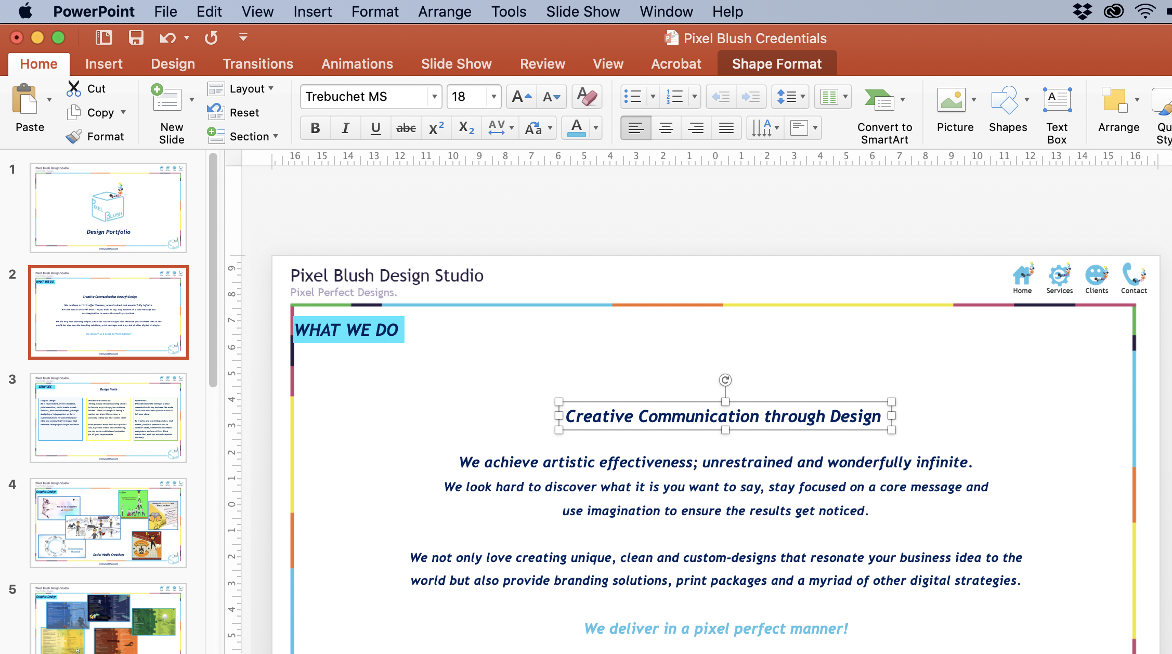Viewport: 1172px width, 654px height.
Task: Click the Superscript icon
Action: pos(436,128)
